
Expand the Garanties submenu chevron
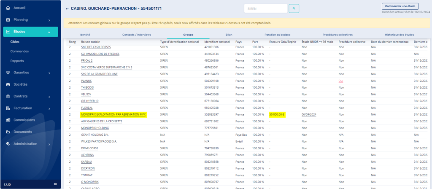click(x=49, y=73)
